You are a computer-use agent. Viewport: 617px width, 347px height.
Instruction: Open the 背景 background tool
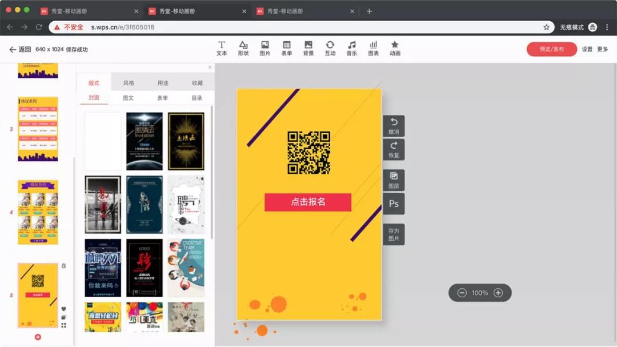(308, 49)
